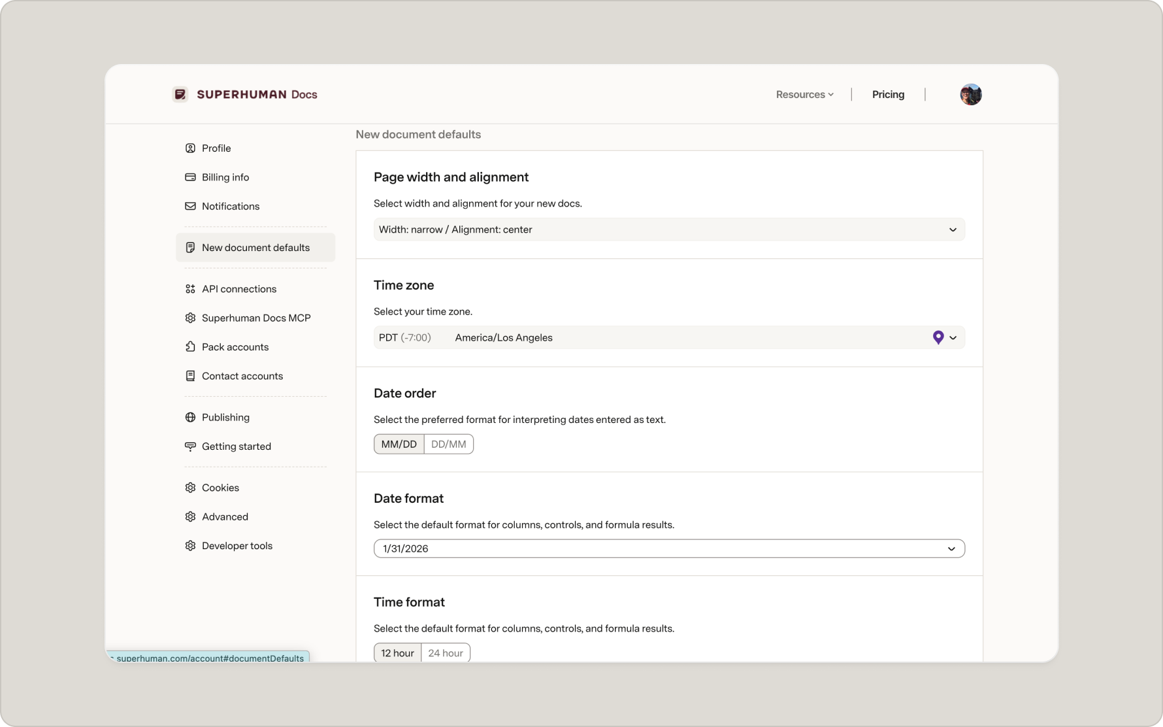The image size is (1163, 727).
Task: Open the time zone dropdown
Action: pos(669,337)
